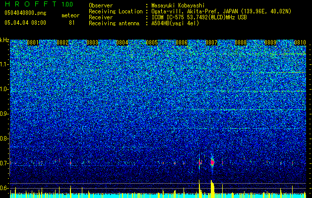312x198 pixels.
Task: Click the Receiving Location value line
Action: (221, 11)
